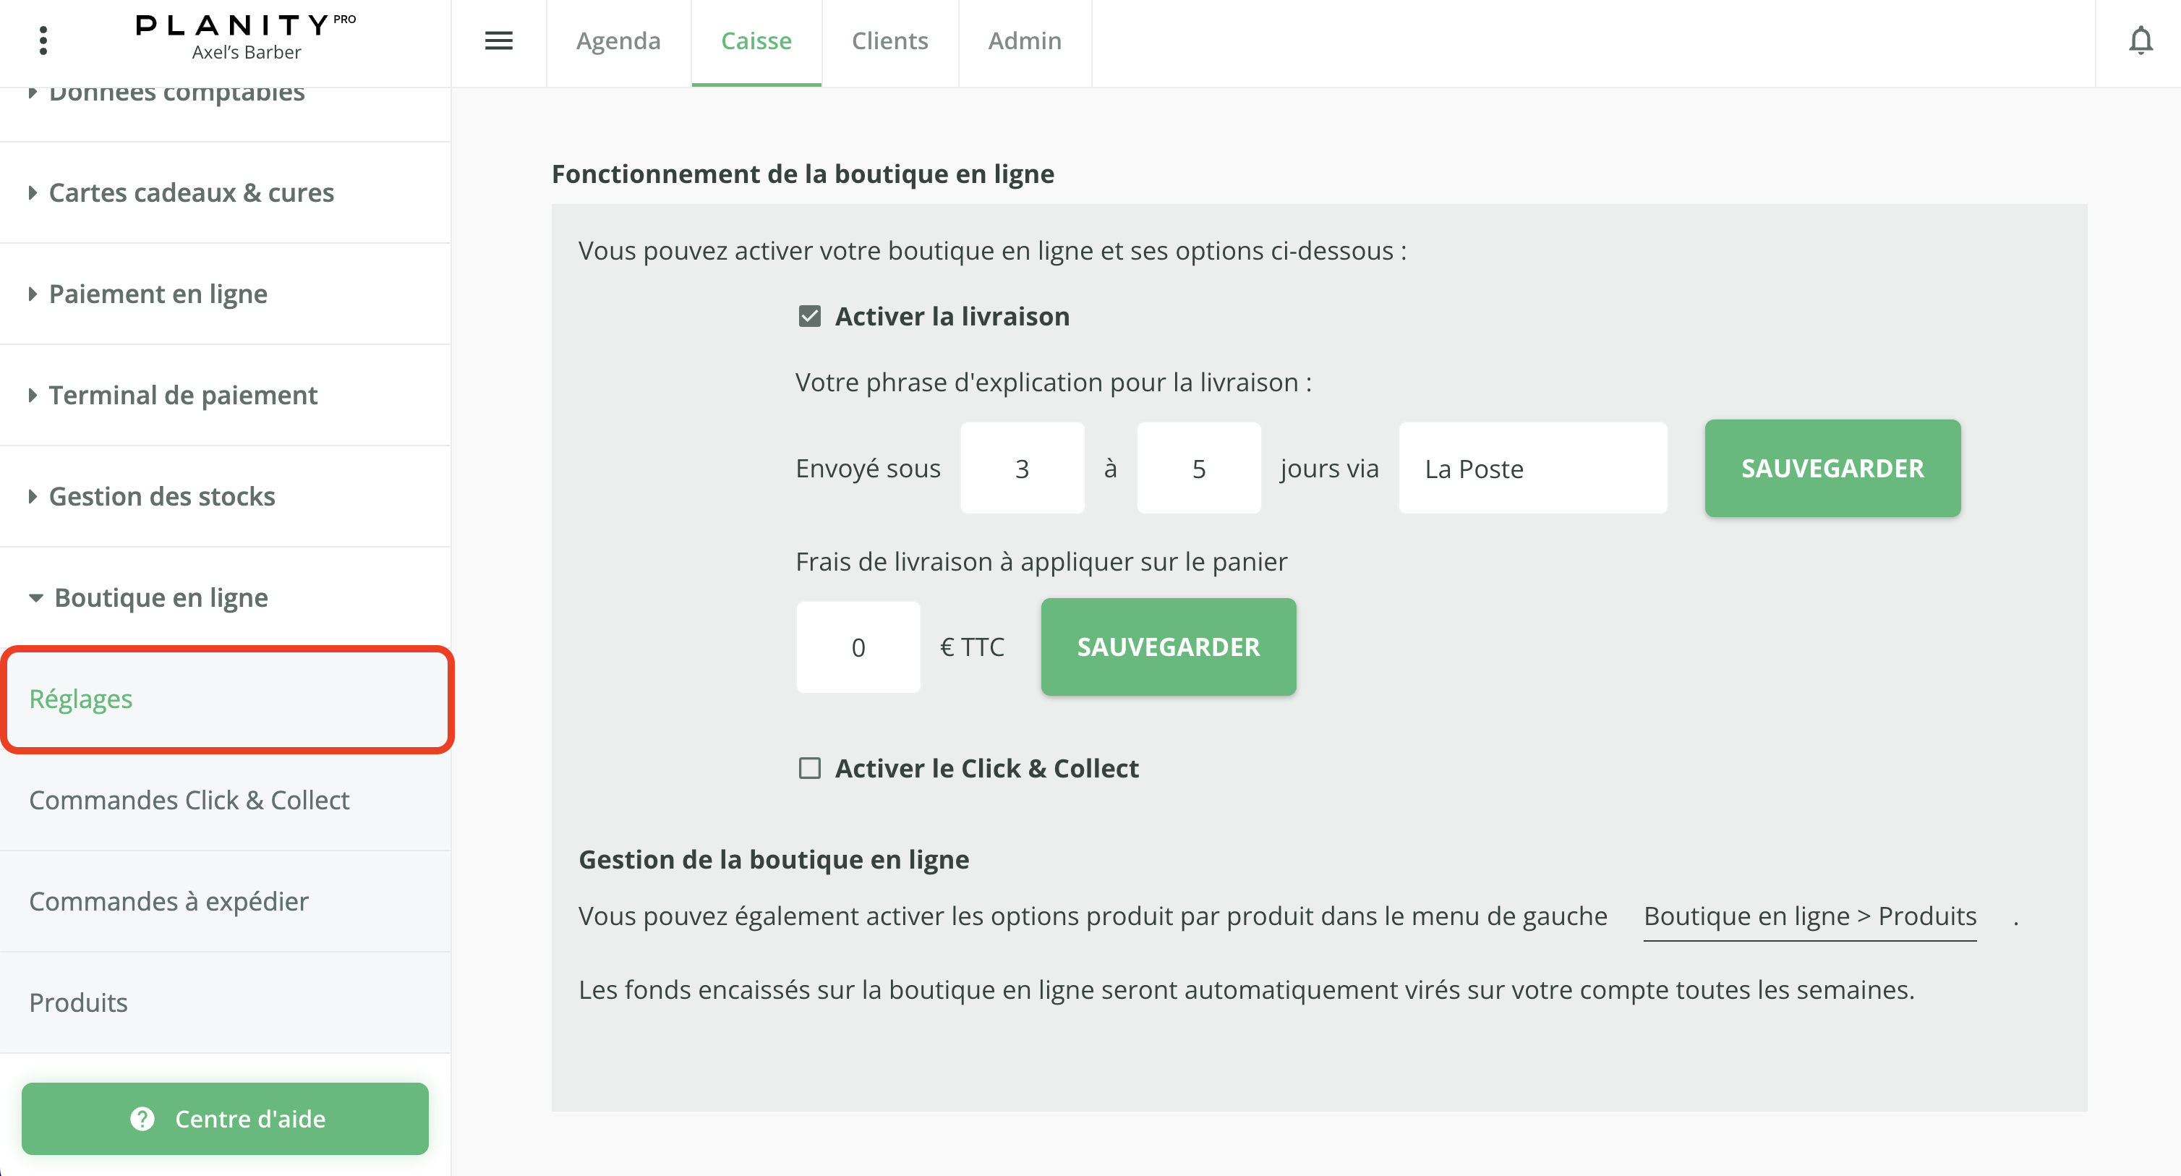Click the carrier field La Poste
Image resolution: width=2181 pixels, height=1176 pixels.
click(1532, 468)
